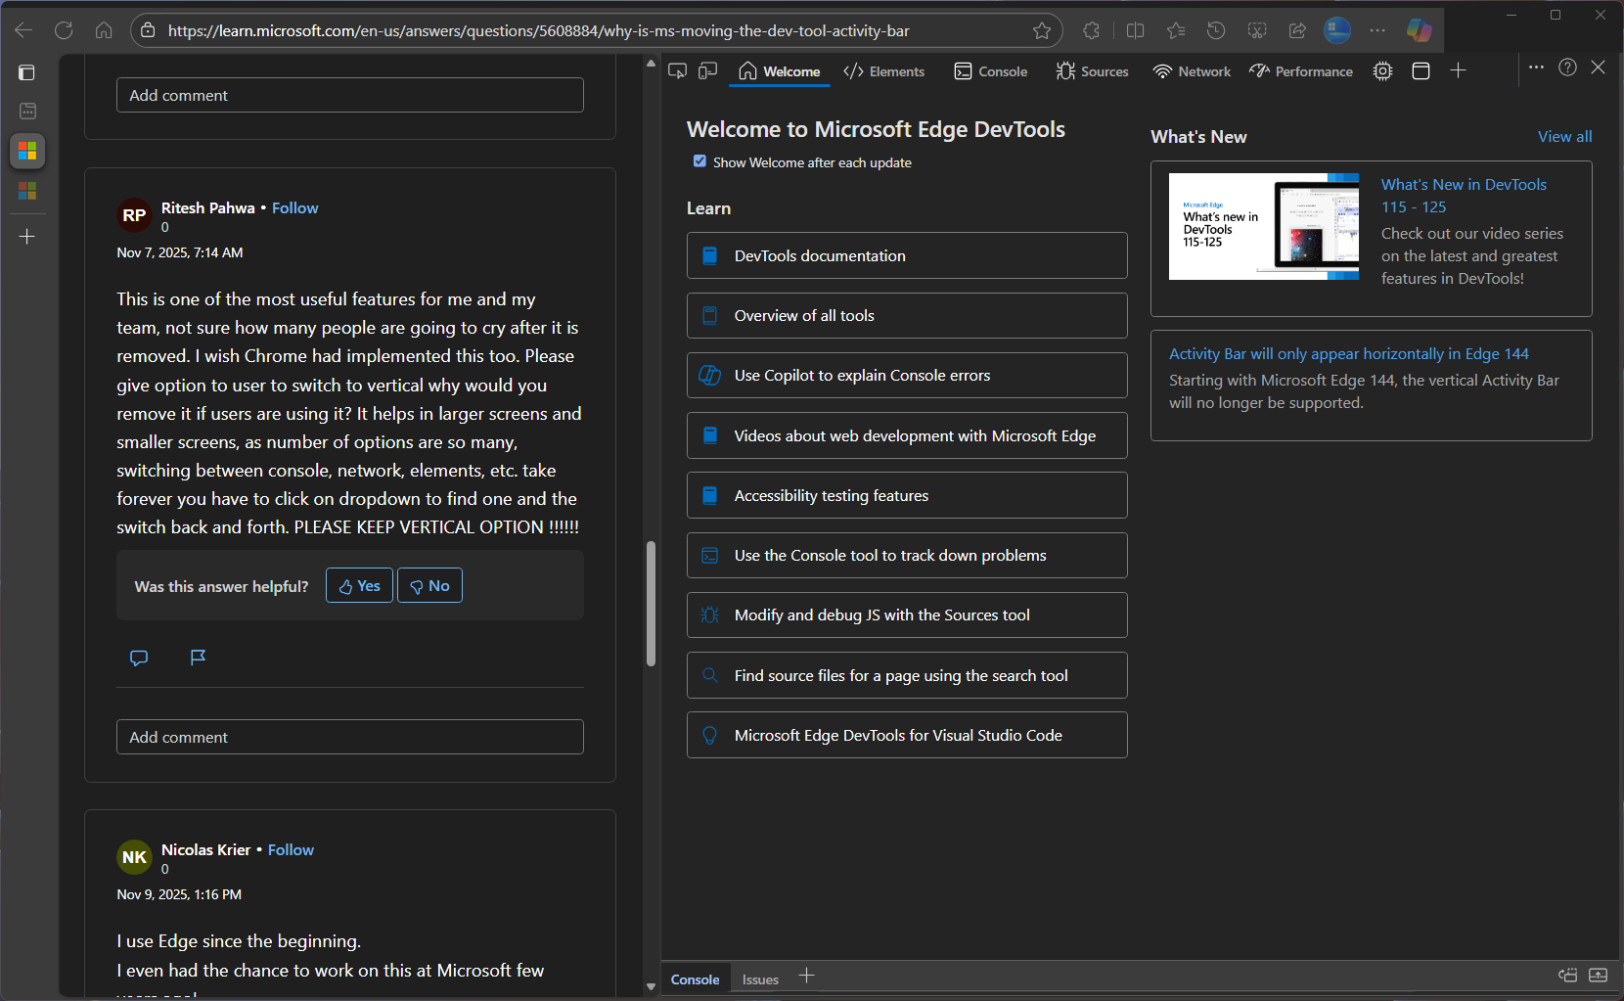The image size is (1624, 1001).
Task: Open the Network tool tab
Action: [x=1192, y=71]
